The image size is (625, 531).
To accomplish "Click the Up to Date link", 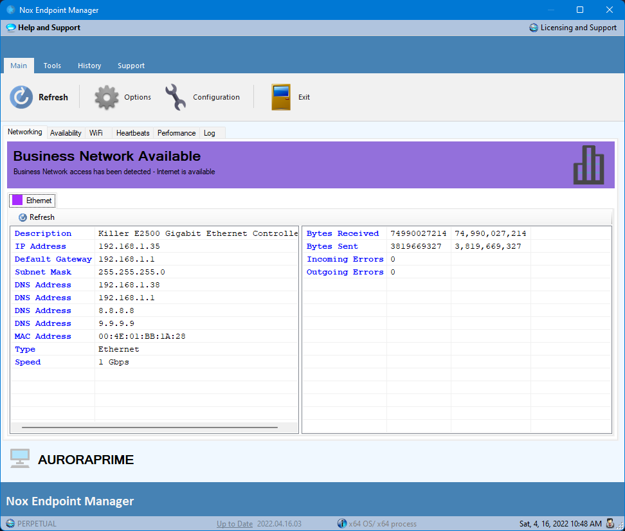I will [x=235, y=524].
